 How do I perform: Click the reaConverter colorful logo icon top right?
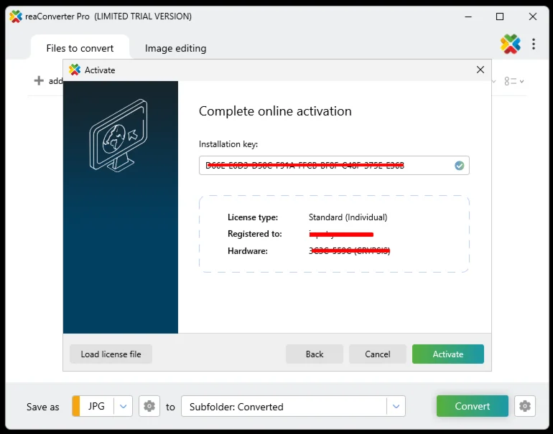click(x=511, y=44)
